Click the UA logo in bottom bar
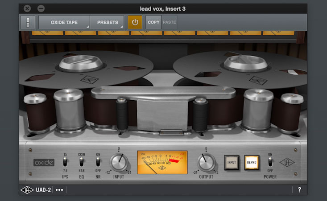The image size is (327, 201). tap(27, 190)
